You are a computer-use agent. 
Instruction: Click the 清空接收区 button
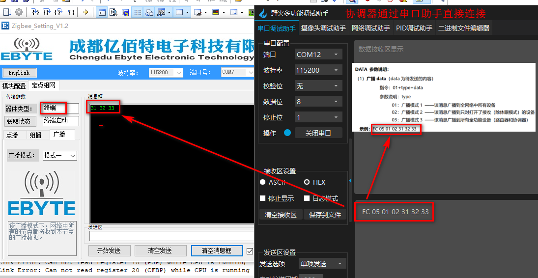click(x=281, y=215)
